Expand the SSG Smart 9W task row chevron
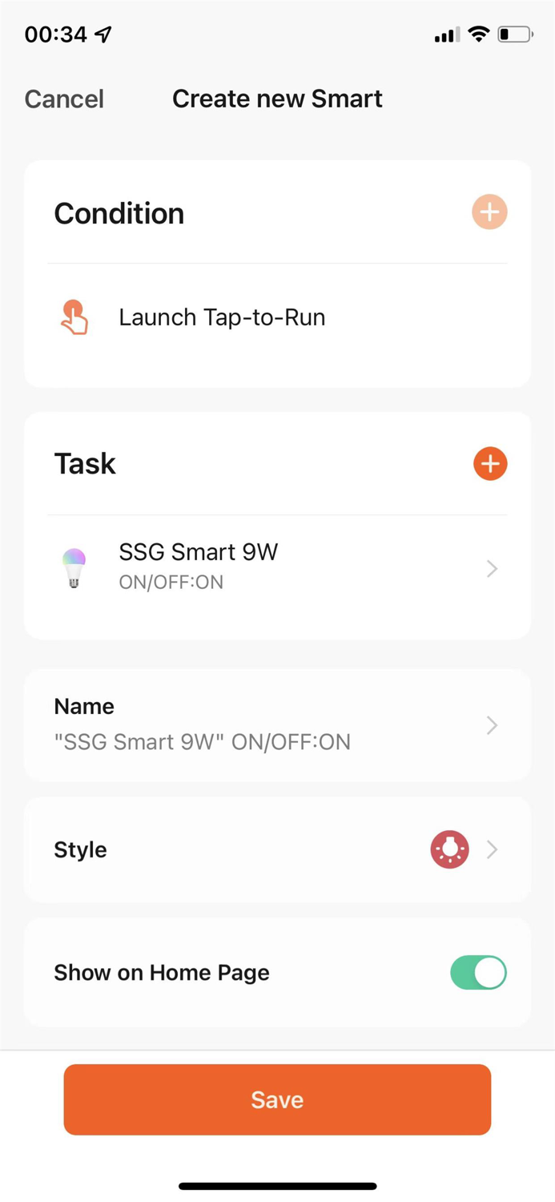This screenshot has height=1202, width=555. (493, 568)
